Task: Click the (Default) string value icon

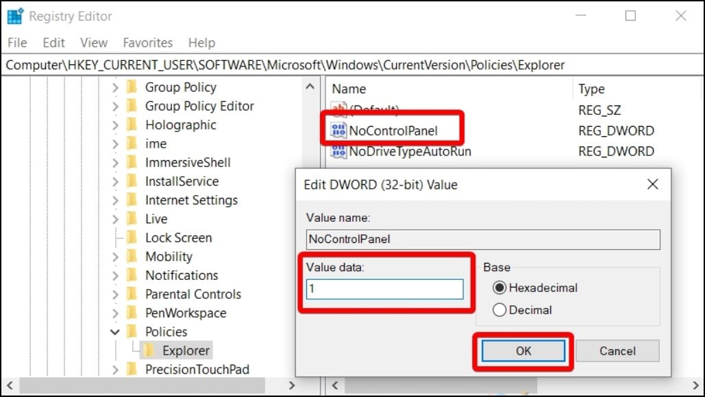Action: (339, 110)
